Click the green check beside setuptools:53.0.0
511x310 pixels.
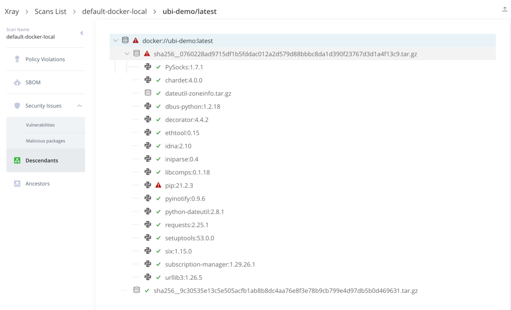158,238
